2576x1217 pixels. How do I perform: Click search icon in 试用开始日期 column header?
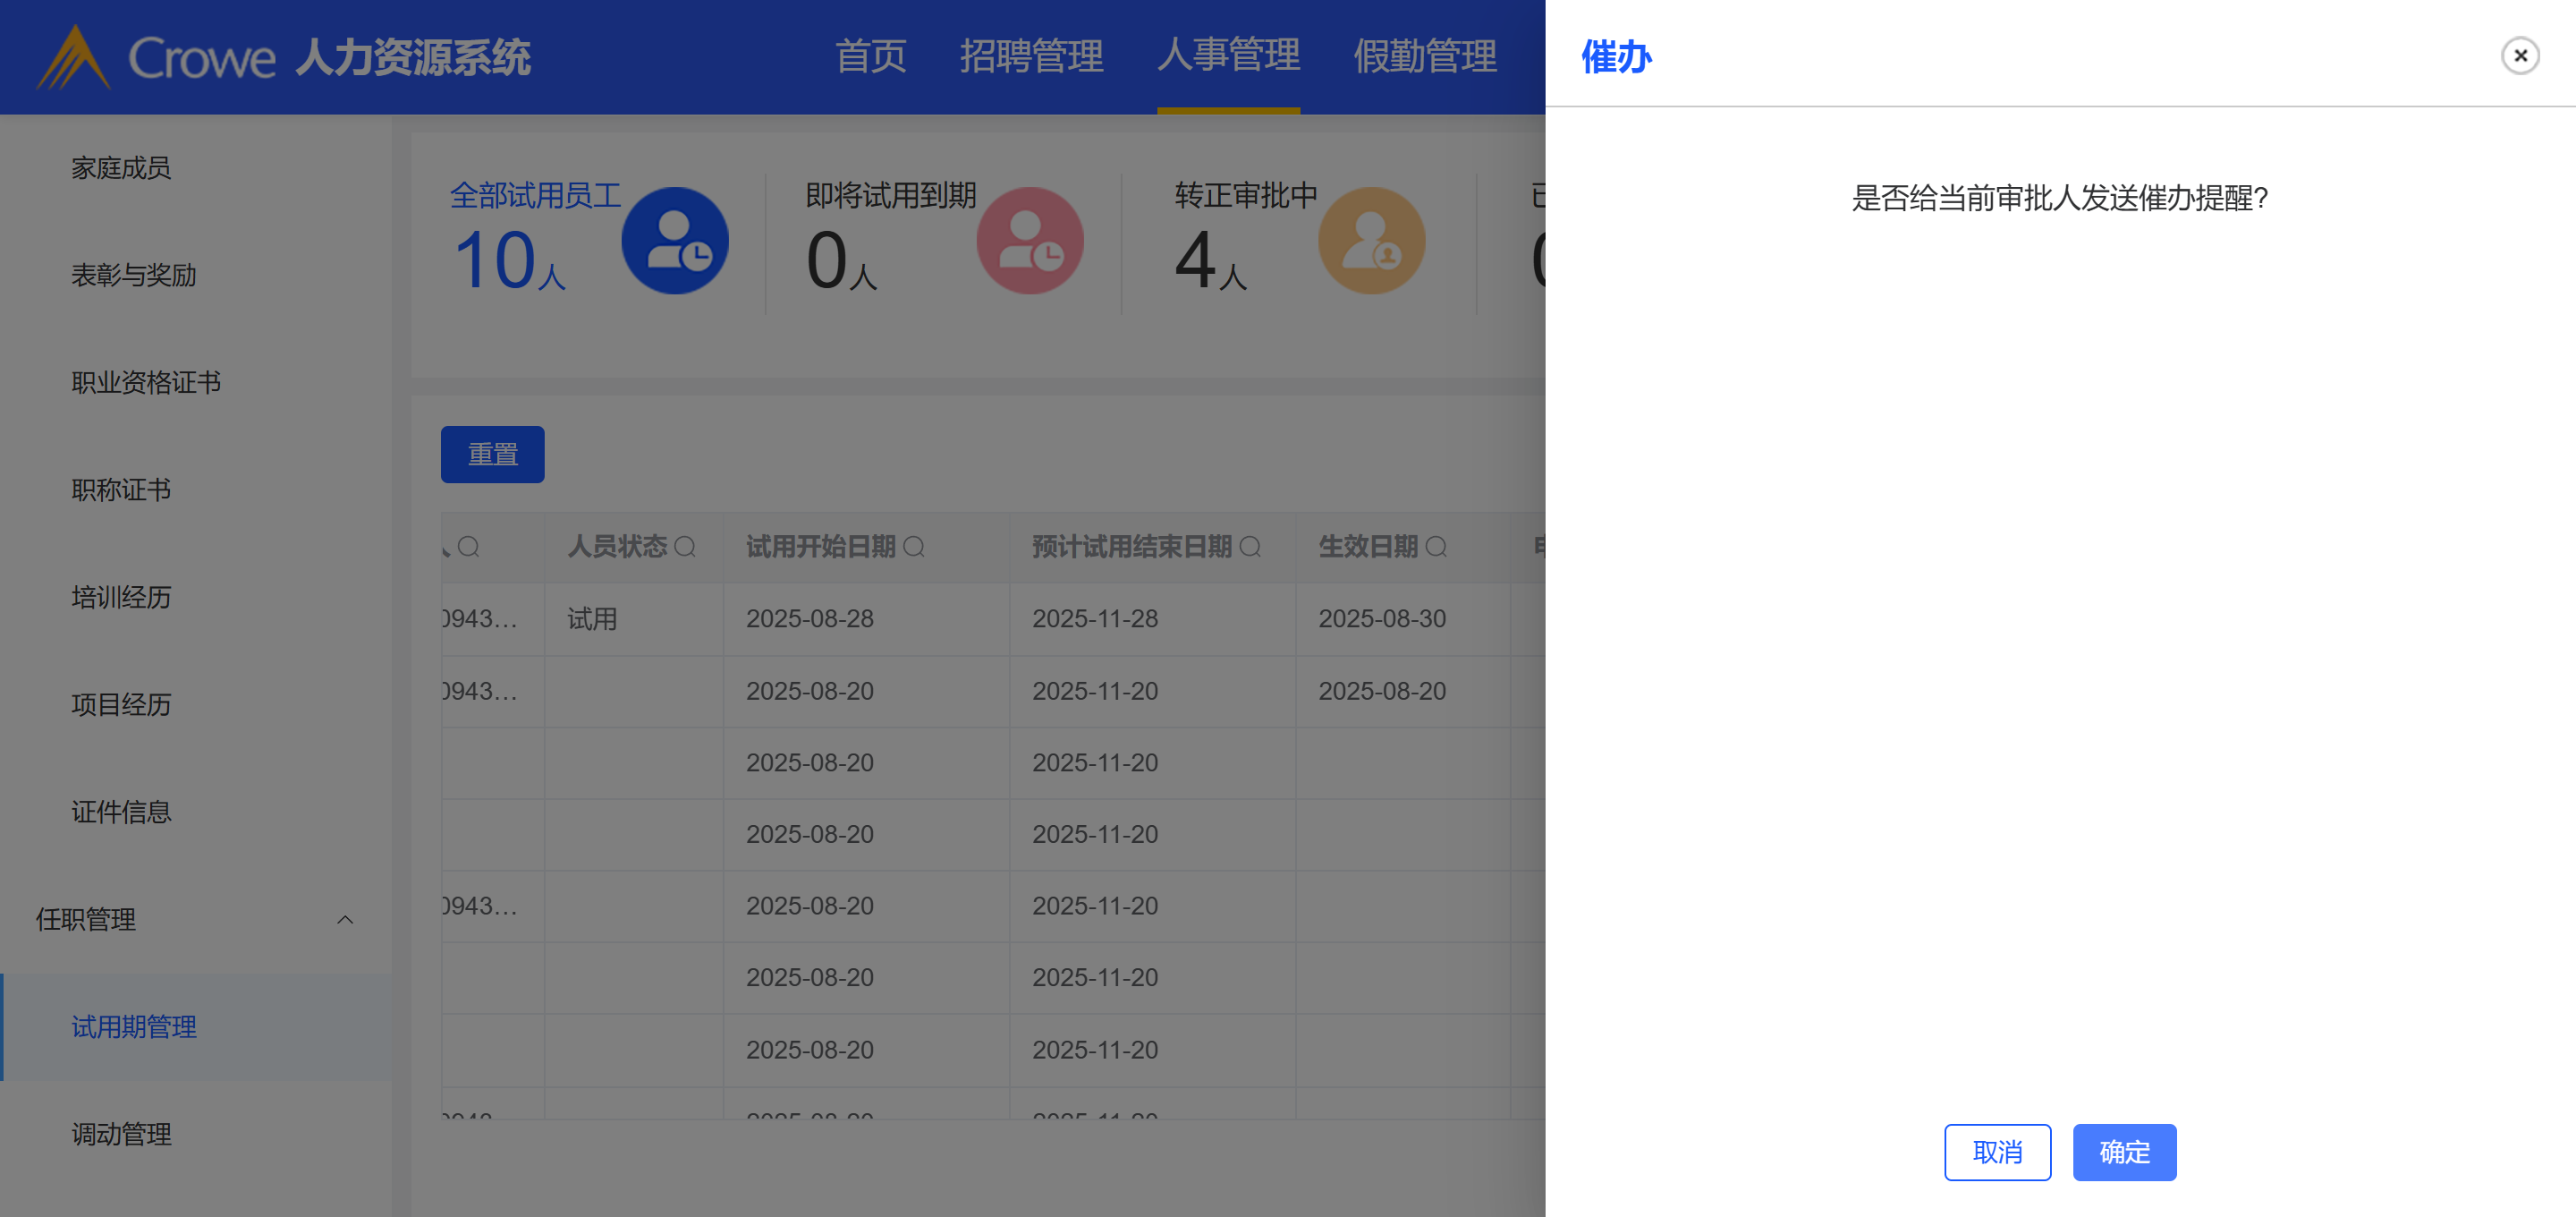[x=914, y=548]
